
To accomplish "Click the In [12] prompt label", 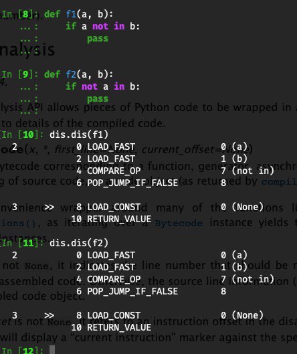I will click(x=22, y=351).
